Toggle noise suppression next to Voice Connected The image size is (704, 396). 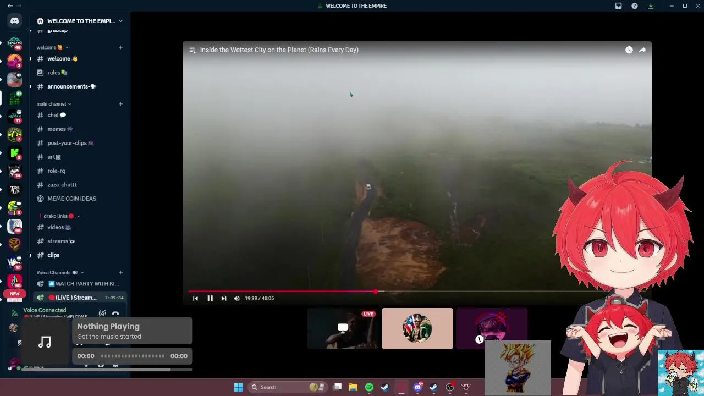[x=102, y=313]
